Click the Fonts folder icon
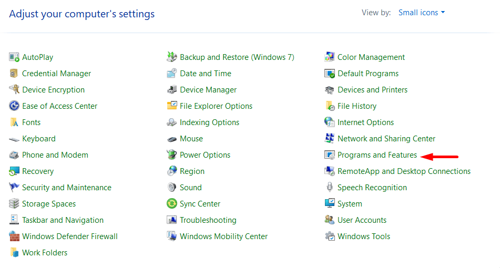 (14, 122)
